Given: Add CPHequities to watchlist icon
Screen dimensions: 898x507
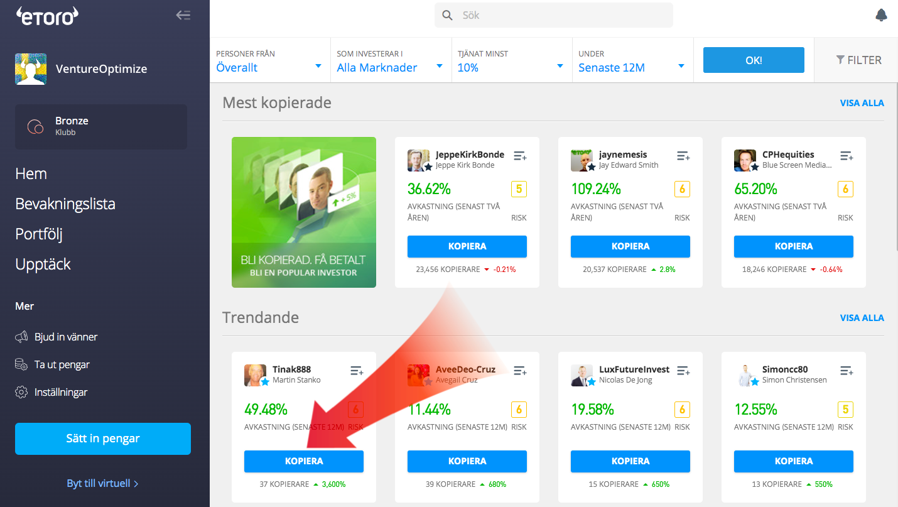Looking at the screenshot, I should pos(846,156).
